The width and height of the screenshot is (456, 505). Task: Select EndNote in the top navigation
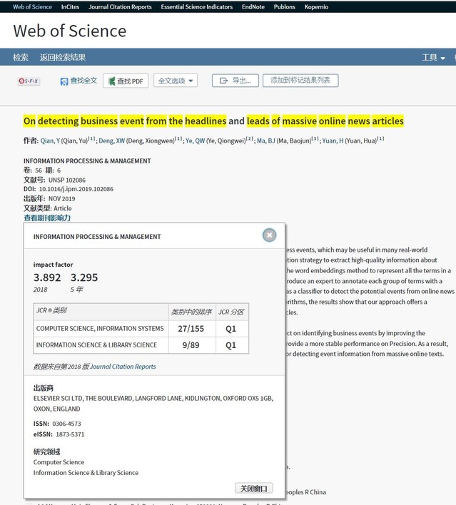point(253,7)
